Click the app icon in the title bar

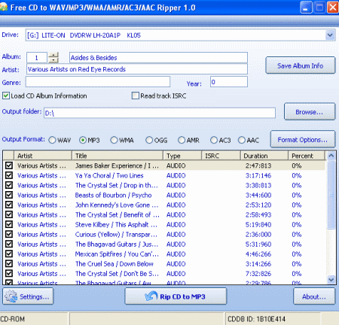(x=4, y=7)
